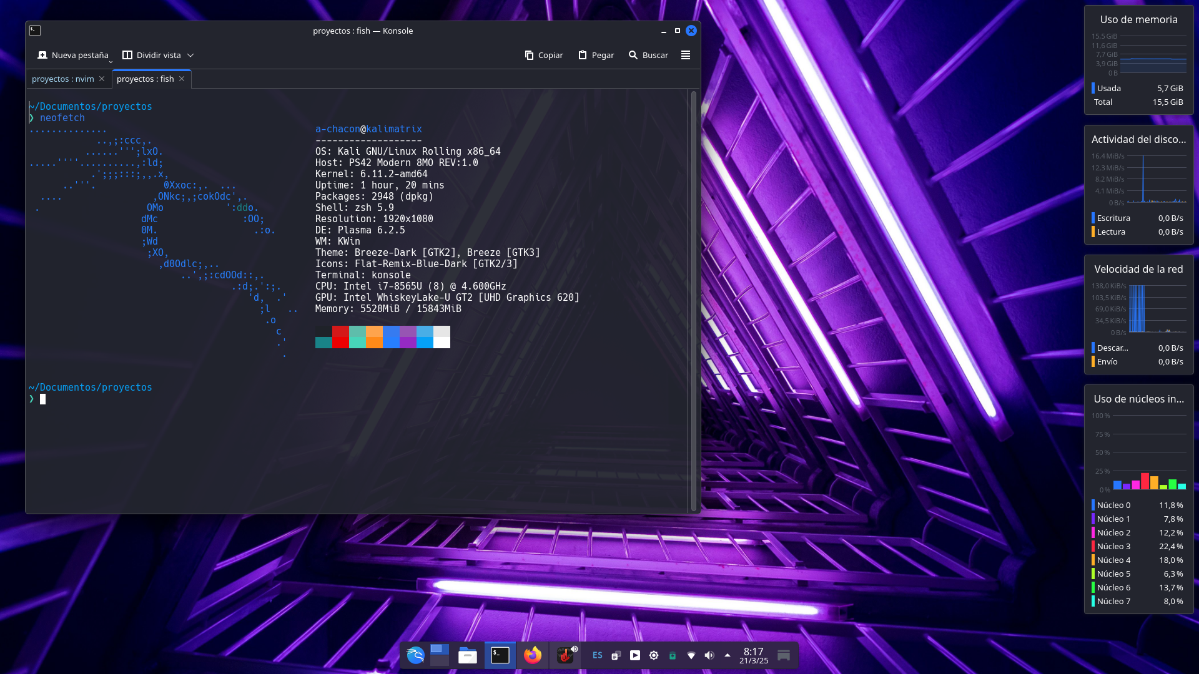Click the Núcleo 3 row showing 22,4 %
The height and width of the screenshot is (674, 1199).
coord(1138,546)
